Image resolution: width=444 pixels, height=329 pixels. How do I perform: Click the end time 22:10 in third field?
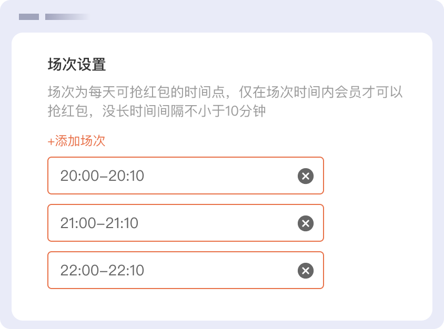(x=126, y=271)
